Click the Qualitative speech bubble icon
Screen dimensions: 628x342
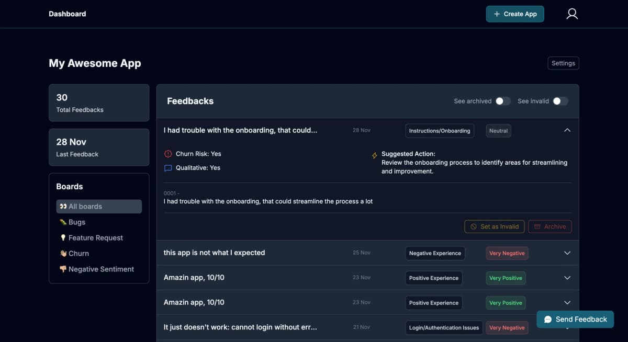click(x=168, y=168)
